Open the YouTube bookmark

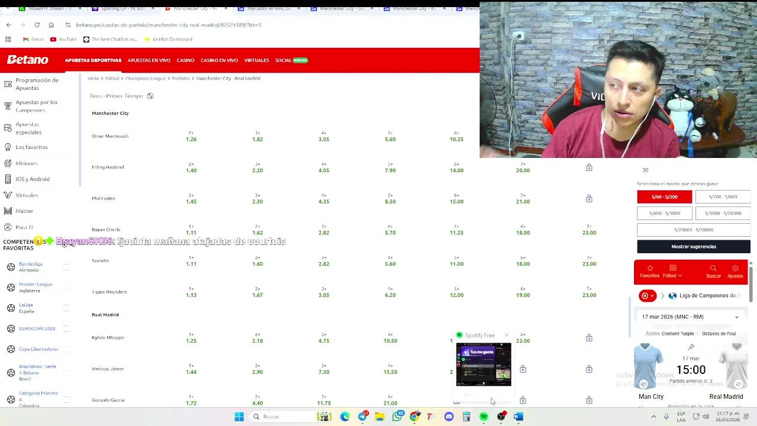[x=63, y=39]
